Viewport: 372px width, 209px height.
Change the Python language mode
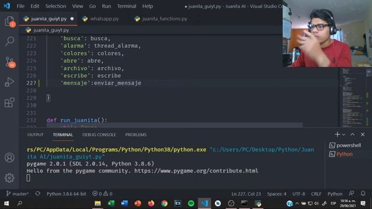[335, 193]
